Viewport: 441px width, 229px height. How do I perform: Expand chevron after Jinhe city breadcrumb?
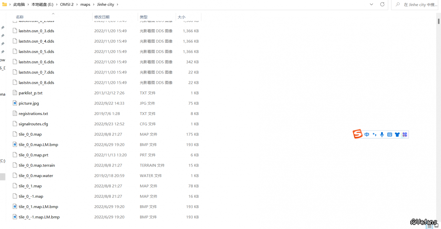(x=117, y=4)
